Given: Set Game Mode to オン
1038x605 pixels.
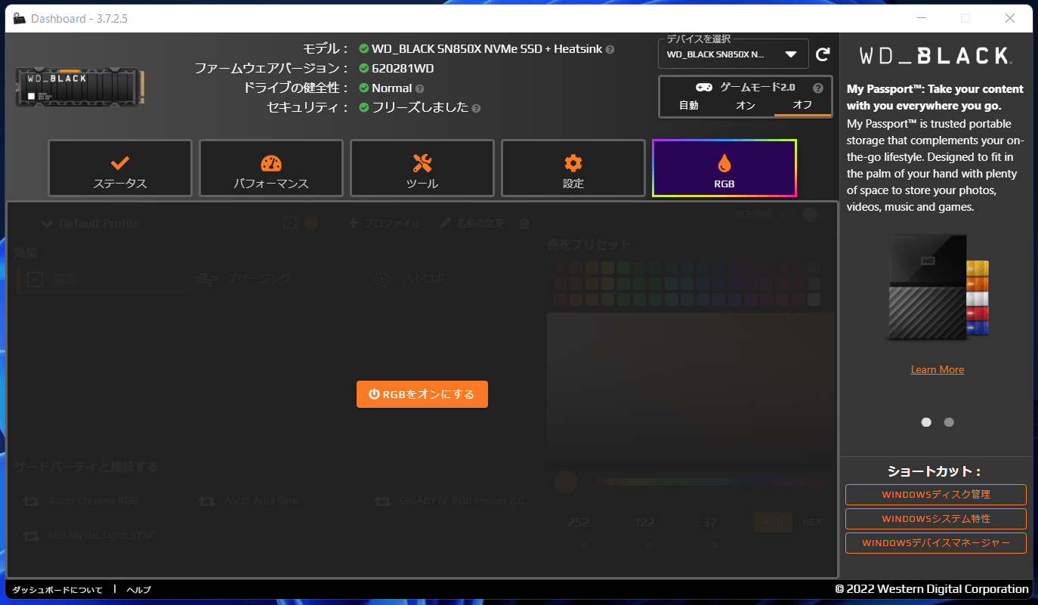Looking at the screenshot, I should [746, 106].
